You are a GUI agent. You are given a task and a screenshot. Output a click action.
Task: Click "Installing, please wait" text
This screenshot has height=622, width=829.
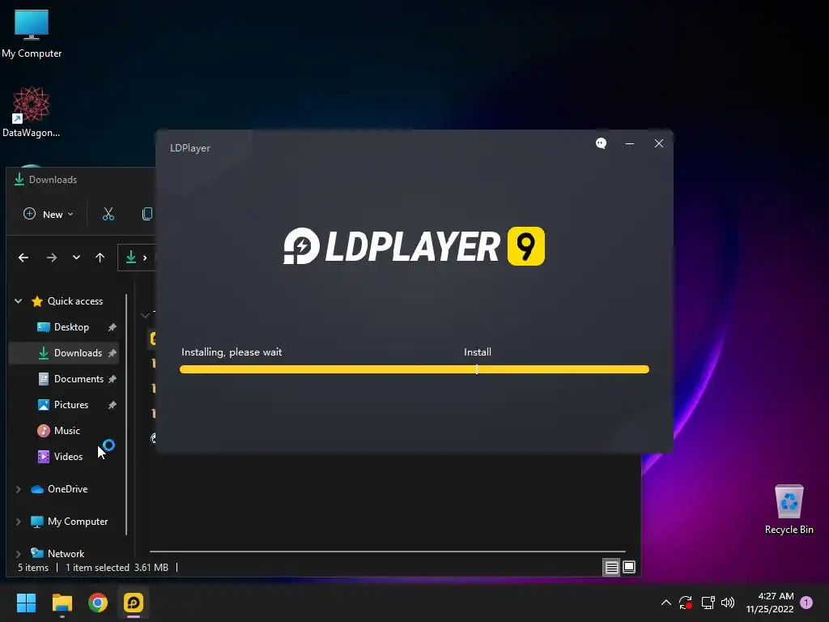tap(232, 352)
